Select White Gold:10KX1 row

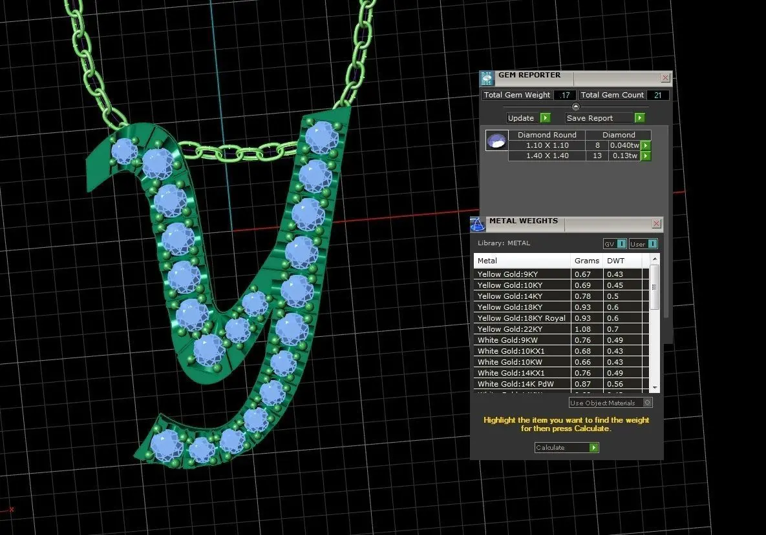pyautogui.click(x=561, y=351)
